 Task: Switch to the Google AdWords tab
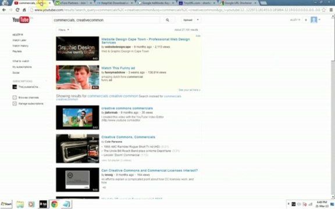point(156,3)
